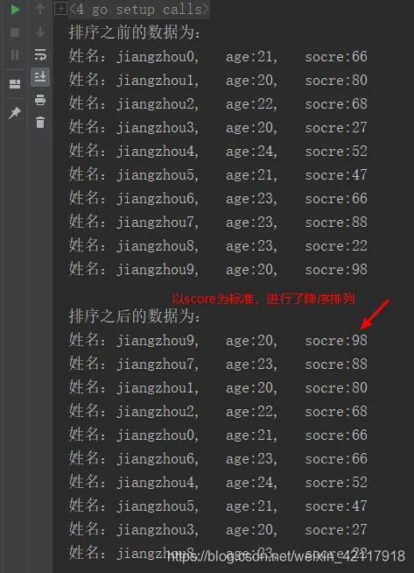
Task: Click the '<4 go setup calls>' folded text
Action: coord(139,10)
